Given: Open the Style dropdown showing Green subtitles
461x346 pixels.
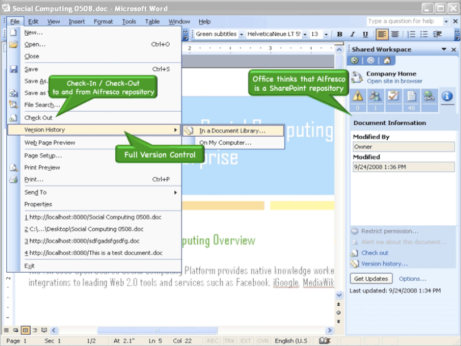Looking at the screenshot, I should [241, 35].
